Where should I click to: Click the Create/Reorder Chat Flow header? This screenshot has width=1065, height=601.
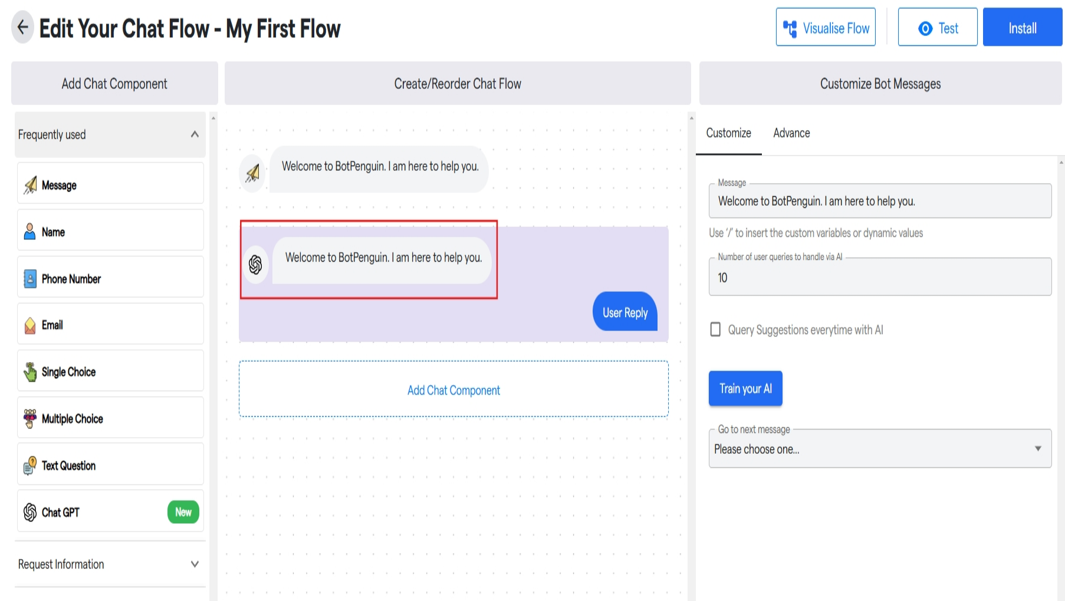[458, 84]
